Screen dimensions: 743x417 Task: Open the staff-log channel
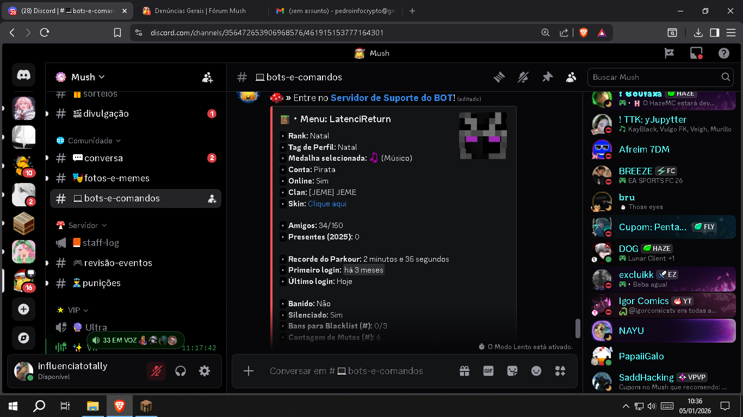(135, 243)
